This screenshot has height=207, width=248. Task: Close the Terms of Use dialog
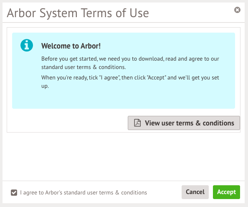point(237,10)
